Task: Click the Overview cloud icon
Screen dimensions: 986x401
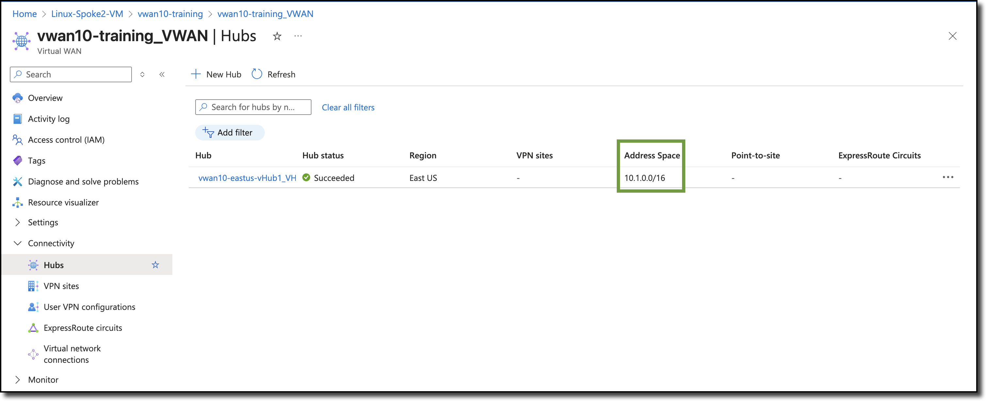Action: [x=18, y=98]
